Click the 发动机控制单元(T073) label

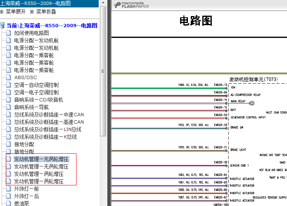(254, 79)
